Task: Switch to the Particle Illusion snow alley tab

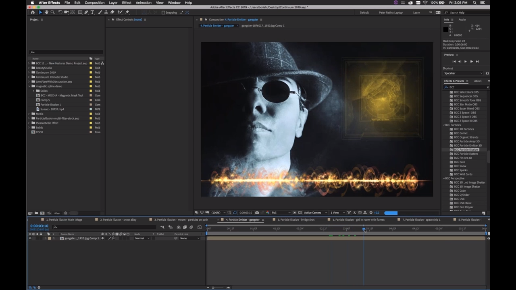Action: coord(118,220)
